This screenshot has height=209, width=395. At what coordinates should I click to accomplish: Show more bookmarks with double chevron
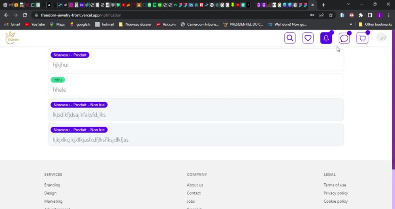pyautogui.click(x=351, y=24)
